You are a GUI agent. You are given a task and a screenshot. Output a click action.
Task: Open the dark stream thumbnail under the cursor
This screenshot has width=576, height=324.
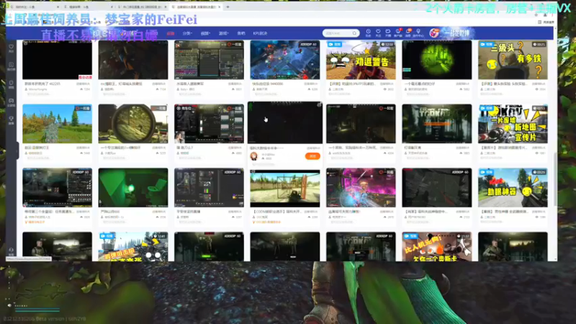[284, 122]
